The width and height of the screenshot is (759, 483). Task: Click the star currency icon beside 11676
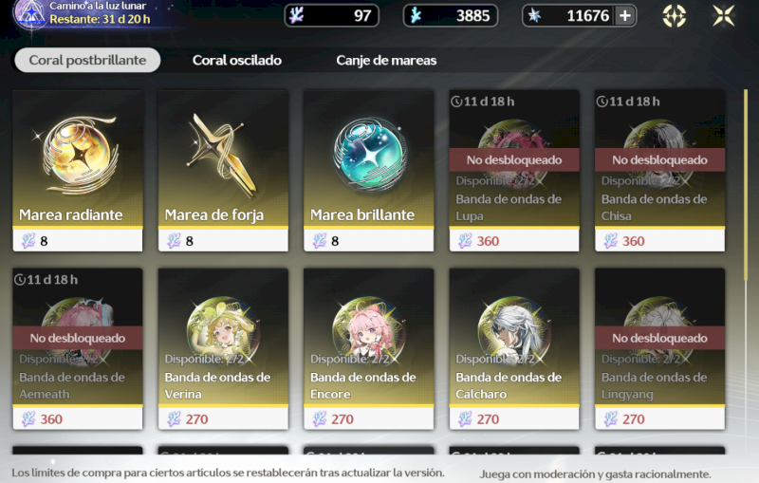[x=534, y=15]
